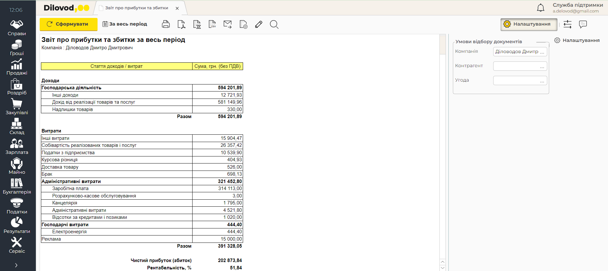Click the magnifier search icon
The height and width of the screenshot is (271, 608).
[x=274, y=24]
